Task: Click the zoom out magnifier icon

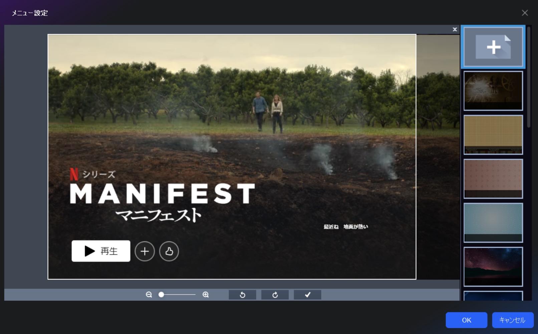Action: click(149, 295)
